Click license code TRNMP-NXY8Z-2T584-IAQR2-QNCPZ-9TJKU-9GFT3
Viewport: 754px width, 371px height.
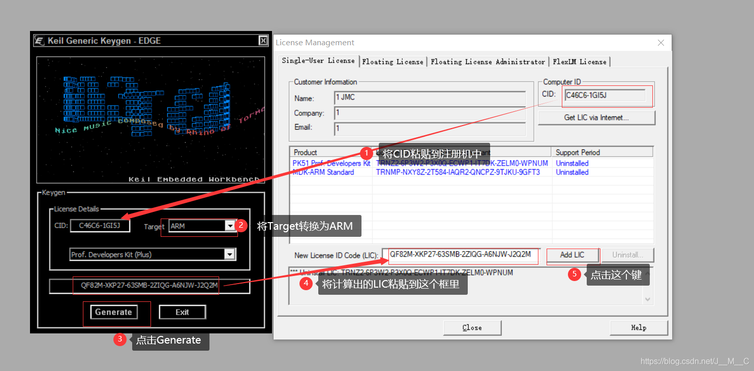click(458, 172)
